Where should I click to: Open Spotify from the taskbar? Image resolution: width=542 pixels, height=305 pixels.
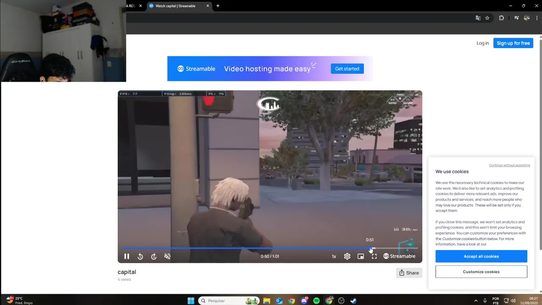click(316, 301)
